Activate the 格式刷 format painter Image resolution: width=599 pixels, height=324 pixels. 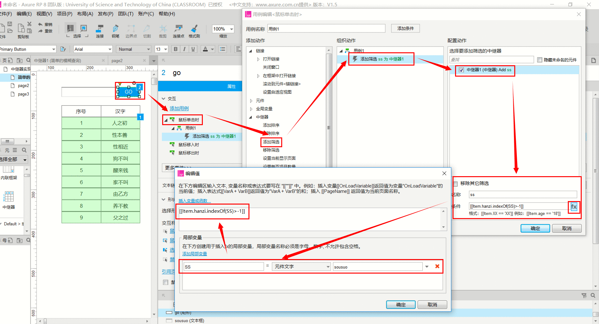coord(194,31)
